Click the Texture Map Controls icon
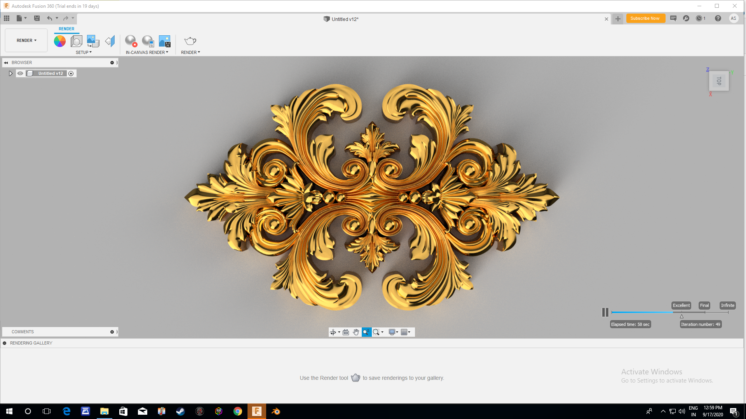Viewport: 746px width, 419px height. [x=110, y=41]
